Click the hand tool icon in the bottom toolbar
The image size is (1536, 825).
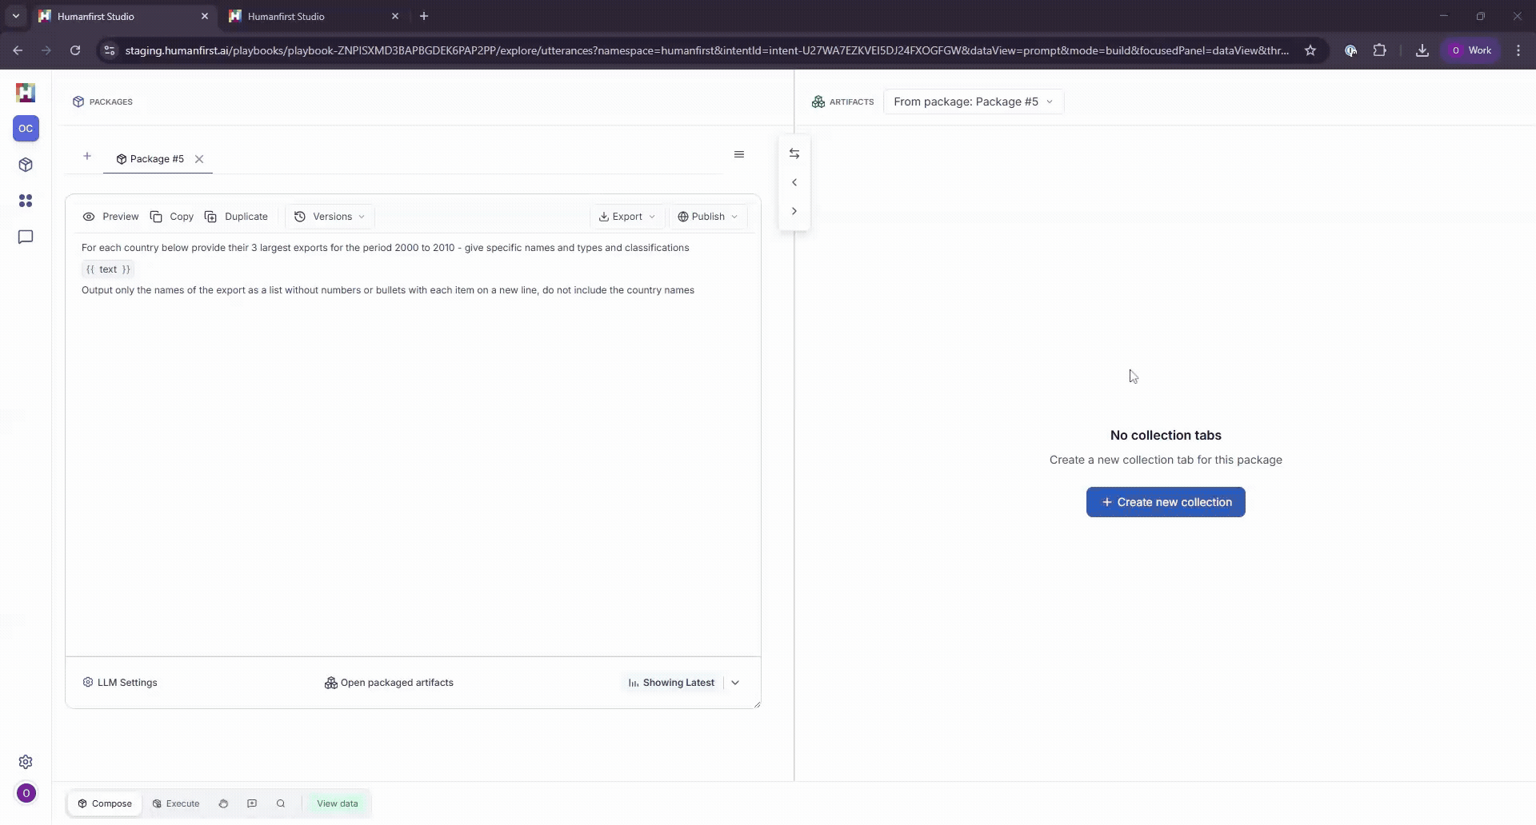pos(223,803)
